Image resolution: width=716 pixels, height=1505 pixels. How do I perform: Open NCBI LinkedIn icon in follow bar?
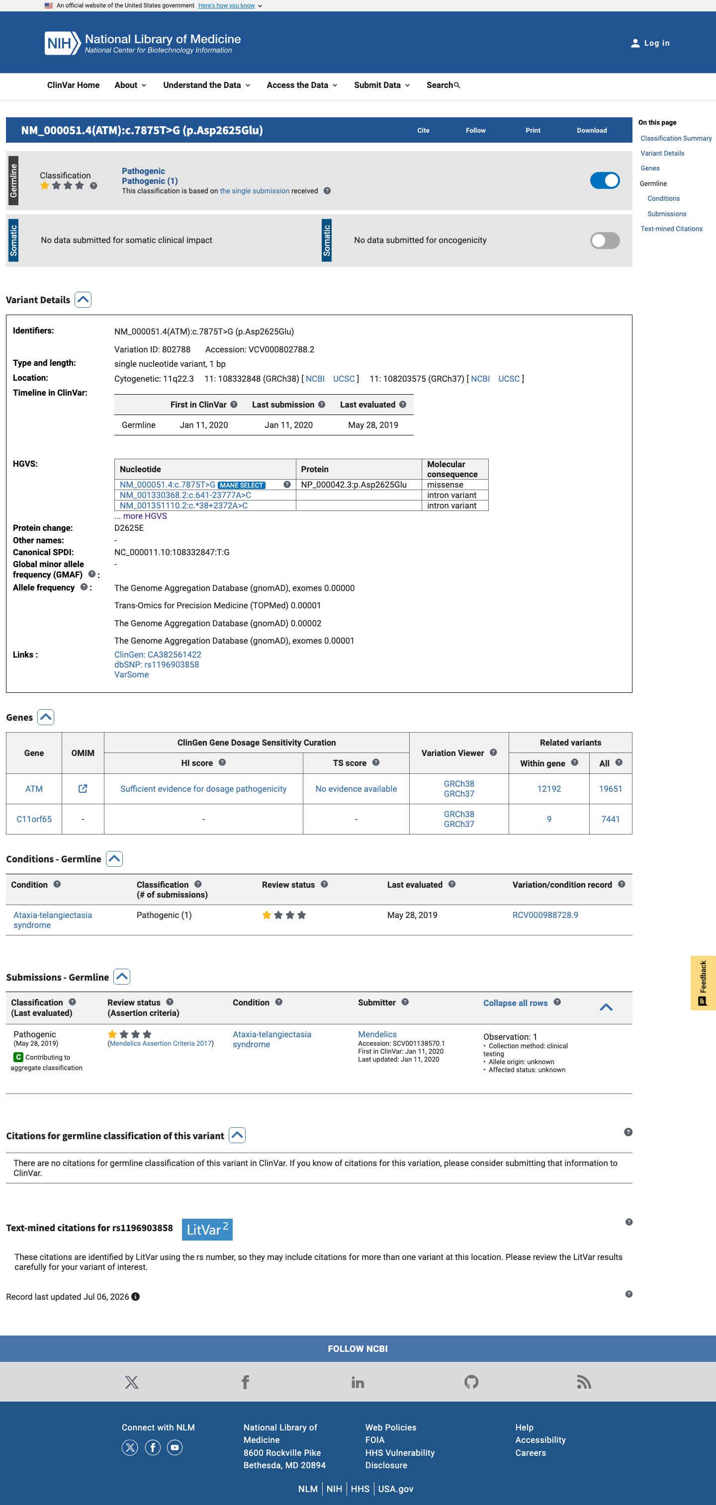(358, 1382)
